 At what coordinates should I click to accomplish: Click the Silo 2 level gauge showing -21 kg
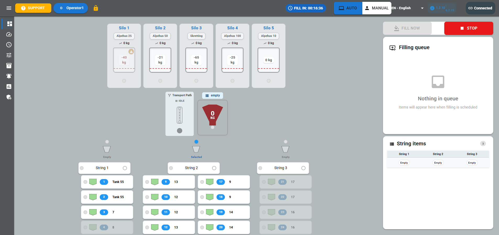point(160,60)
